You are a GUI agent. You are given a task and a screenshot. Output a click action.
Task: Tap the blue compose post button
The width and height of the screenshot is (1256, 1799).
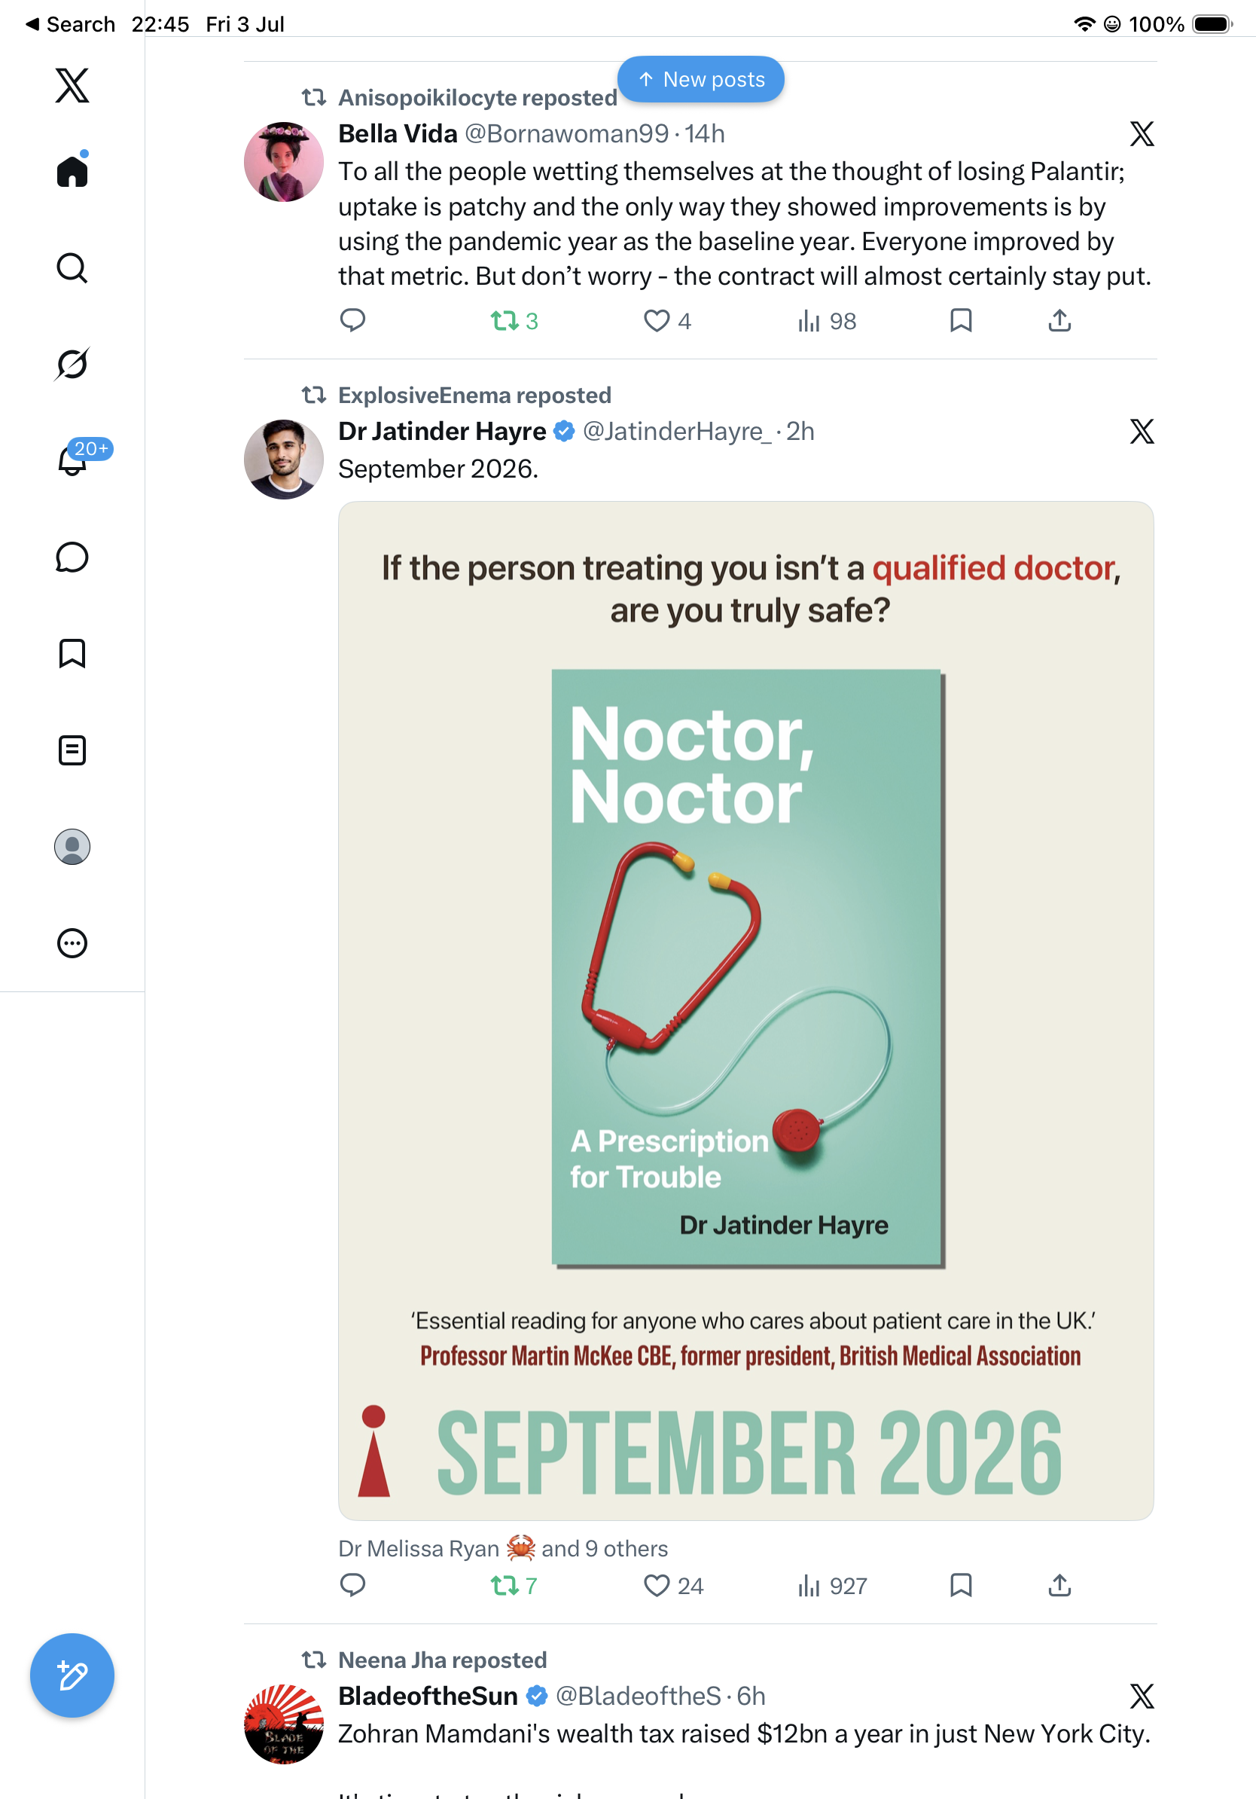click(72, 1675)
